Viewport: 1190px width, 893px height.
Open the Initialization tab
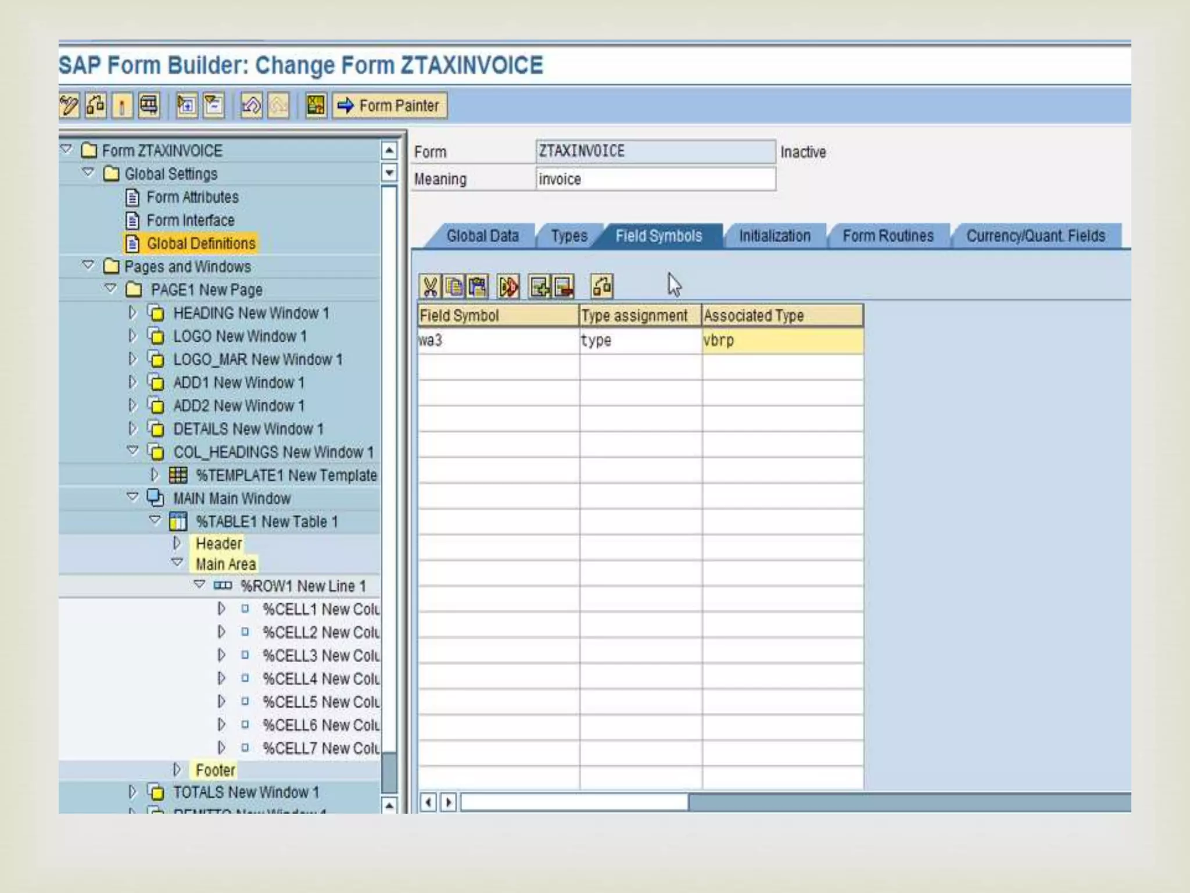pos(774,236)
